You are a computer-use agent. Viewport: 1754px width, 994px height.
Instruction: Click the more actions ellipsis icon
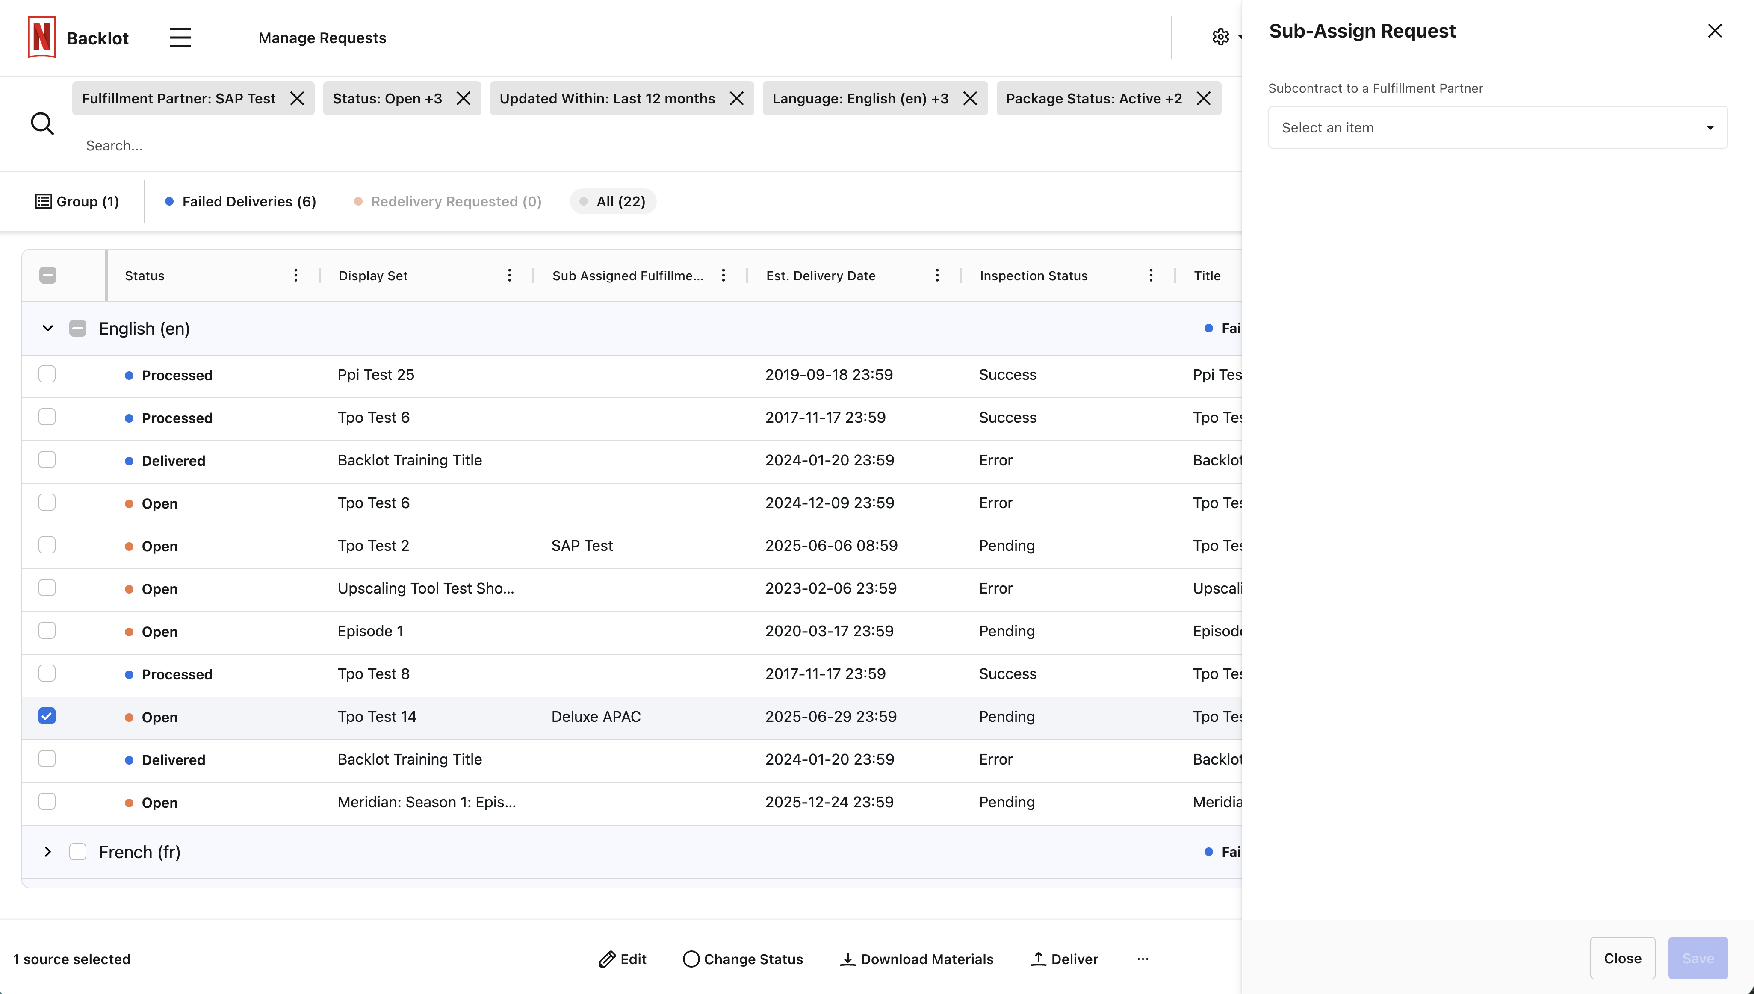1143,959
